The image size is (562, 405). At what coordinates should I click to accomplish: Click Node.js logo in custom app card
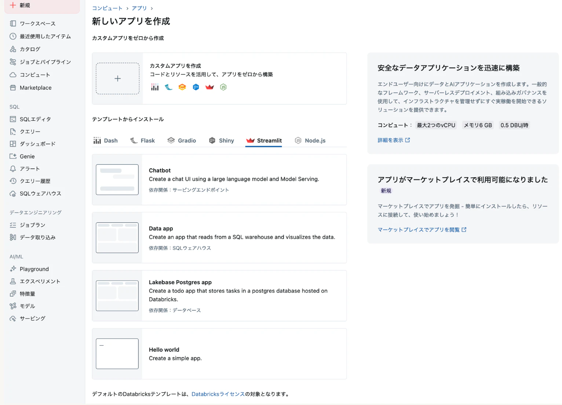pos(223,87)
